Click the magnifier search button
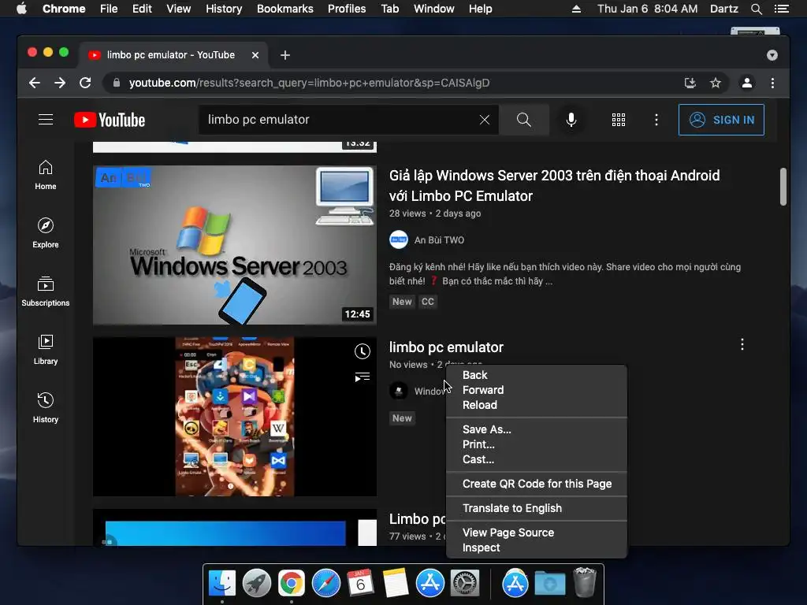Image resolution: width=807 pixels, height=605 pixels. pyautogui.click(x=524, y=120)
